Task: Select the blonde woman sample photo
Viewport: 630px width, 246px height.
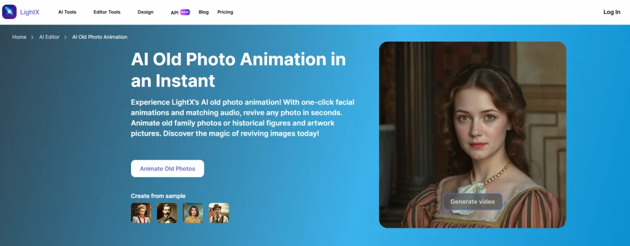Action: point(140,213)
